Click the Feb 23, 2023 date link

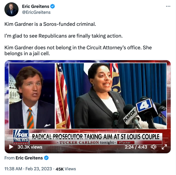[39, 169]
